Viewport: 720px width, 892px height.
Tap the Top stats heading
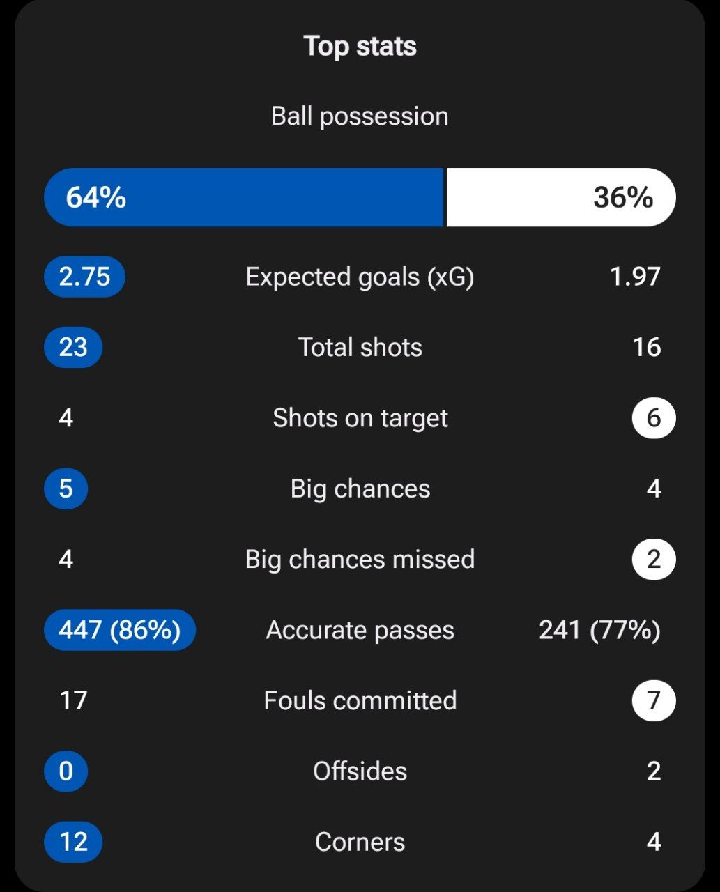click(360, 46)
